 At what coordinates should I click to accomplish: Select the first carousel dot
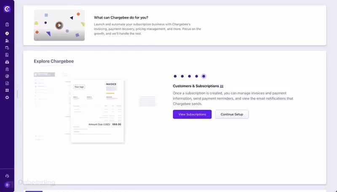click(x=175, y=76)
